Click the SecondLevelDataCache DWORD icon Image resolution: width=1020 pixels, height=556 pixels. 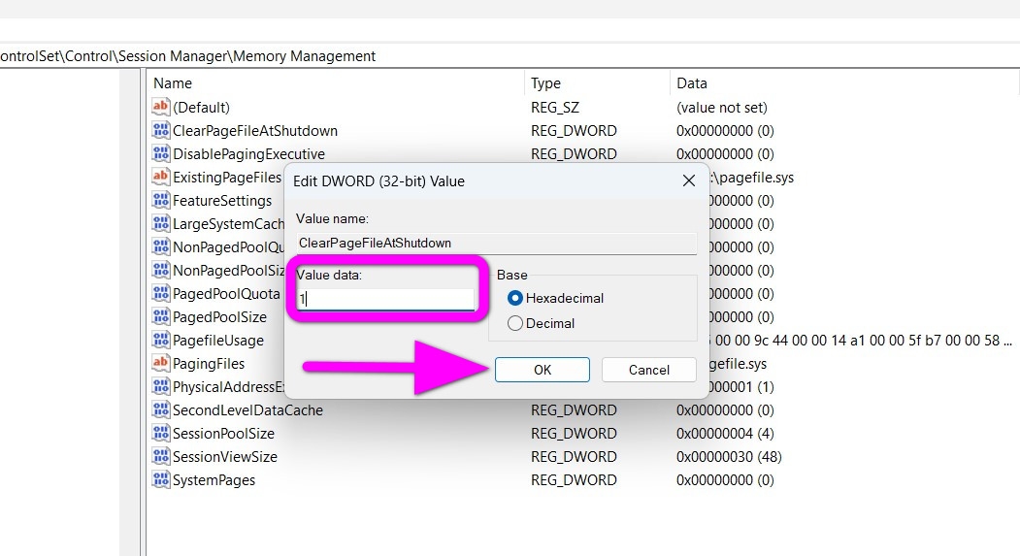tap(160, 409)
